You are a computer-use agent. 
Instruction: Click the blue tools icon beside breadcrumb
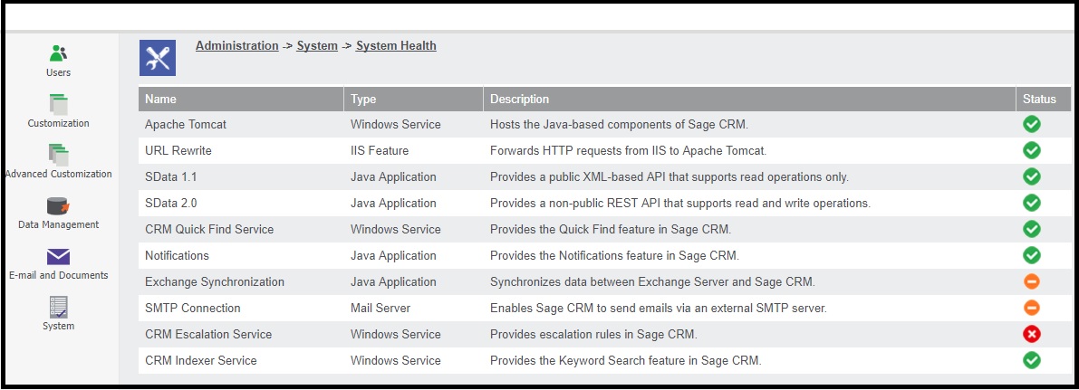[157, 57]
